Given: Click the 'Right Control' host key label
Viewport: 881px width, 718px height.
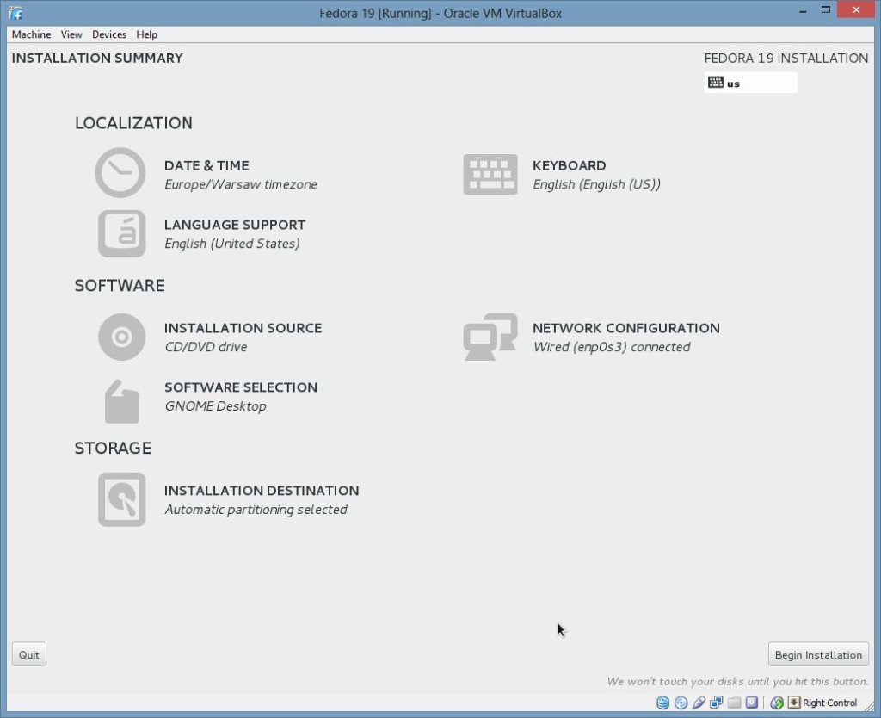Looking at the screenshot, I should click(830, 703).
